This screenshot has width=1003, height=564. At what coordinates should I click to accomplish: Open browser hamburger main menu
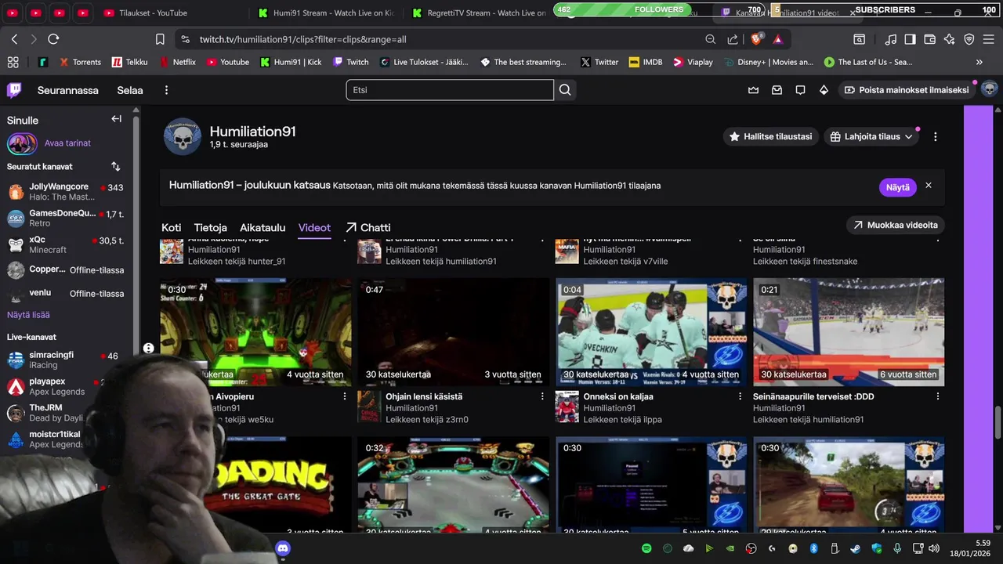[989, 39]
